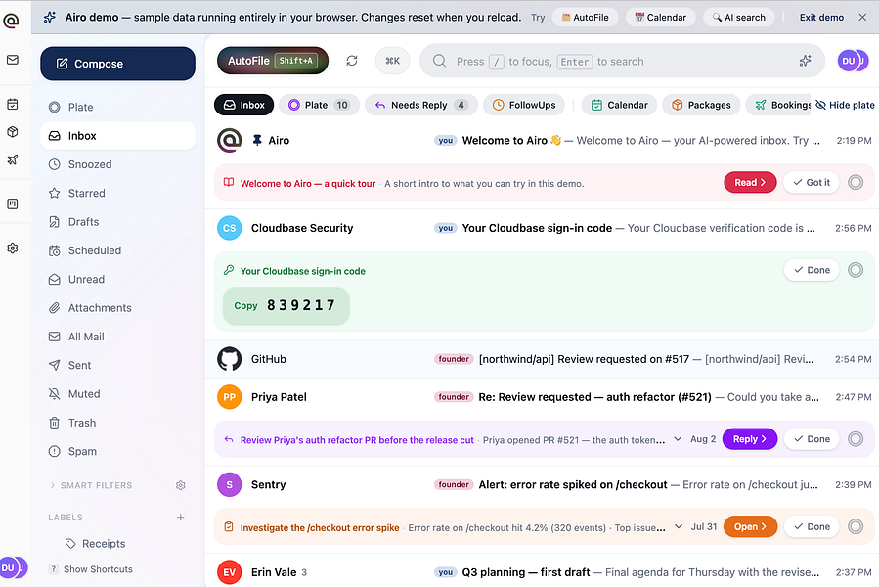Click the Sentry S avatar
879x587 pixels.
[x=229, y=485]
